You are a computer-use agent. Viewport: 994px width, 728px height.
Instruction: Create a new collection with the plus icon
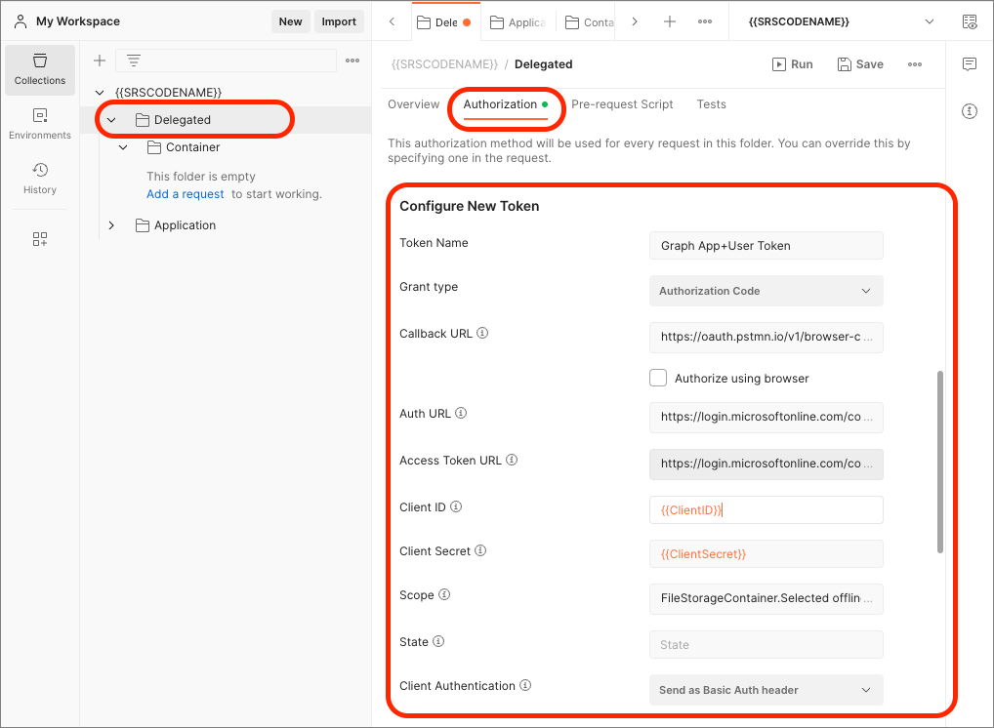[99, 60]
